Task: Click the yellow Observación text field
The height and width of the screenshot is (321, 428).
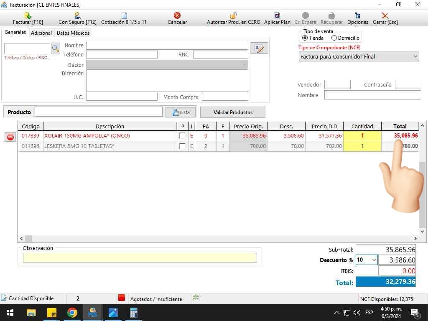Action: coord(140,258)
